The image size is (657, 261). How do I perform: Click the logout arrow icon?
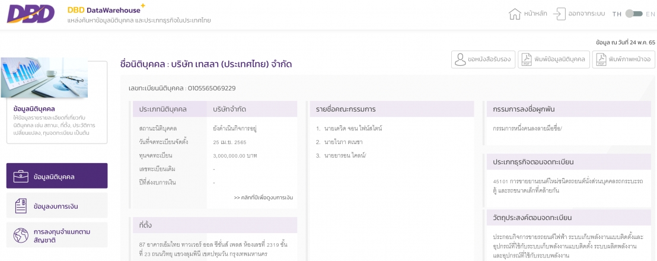tap(559, 14)
